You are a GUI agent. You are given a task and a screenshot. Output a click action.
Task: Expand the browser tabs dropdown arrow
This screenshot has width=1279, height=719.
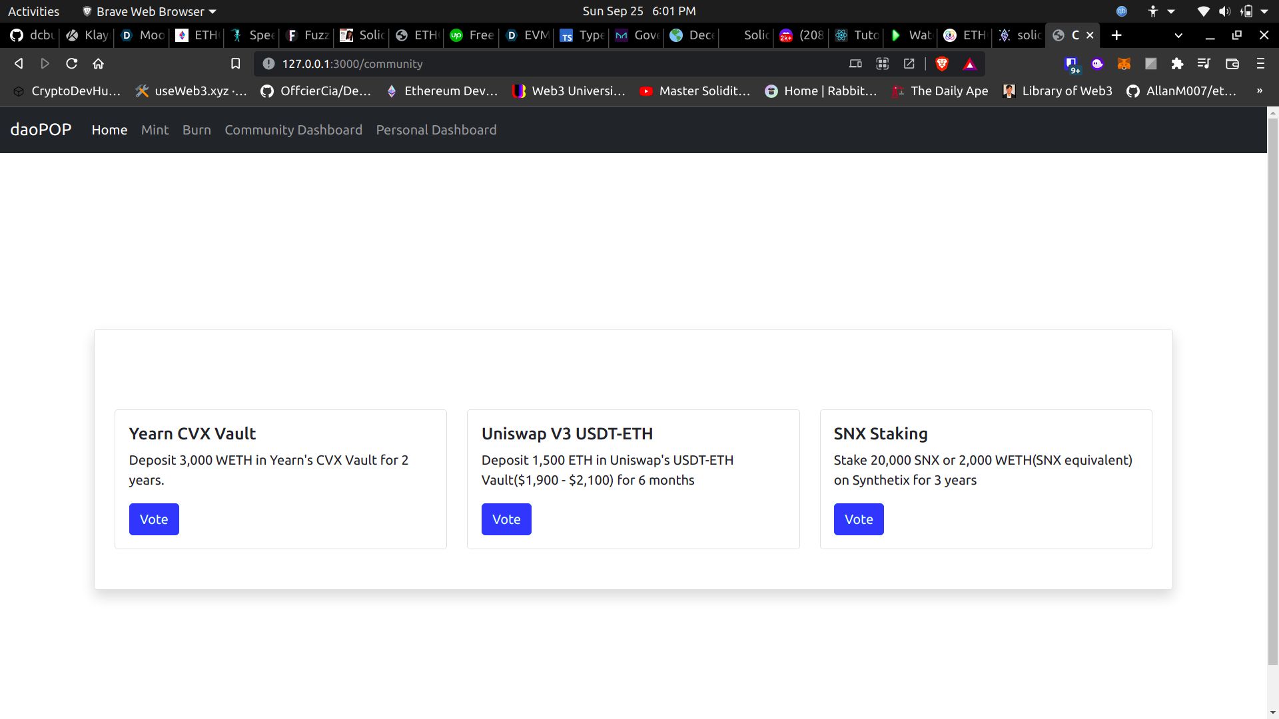point(1177,35)
